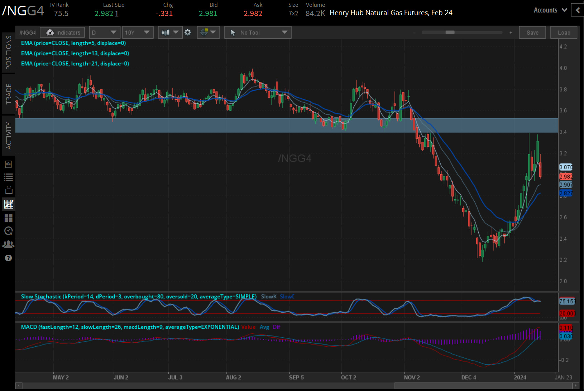Click the help question mark icon
The image size is (584, 391).
coord(9,258)
